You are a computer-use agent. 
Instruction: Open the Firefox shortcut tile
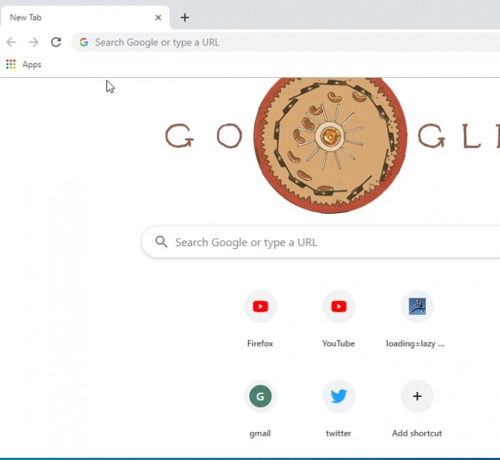[261, 306]
